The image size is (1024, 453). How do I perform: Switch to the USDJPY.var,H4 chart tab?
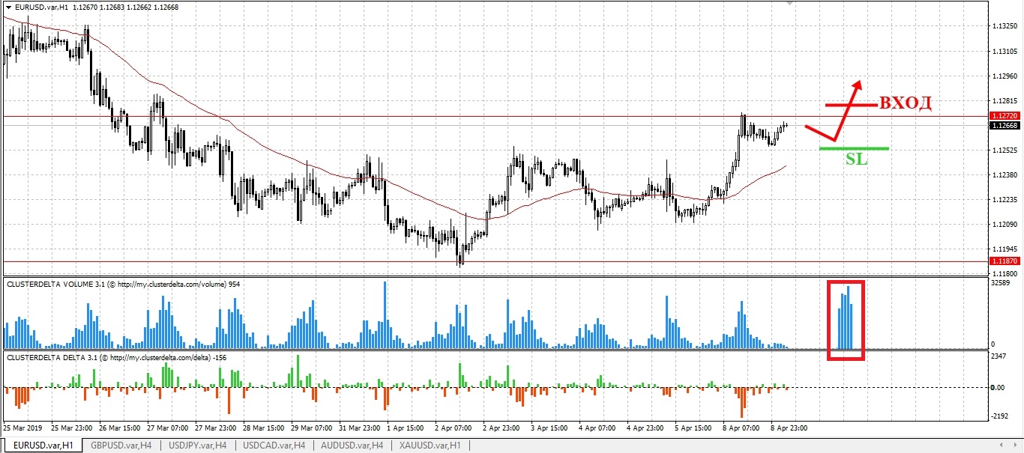(x=199, y=446)
